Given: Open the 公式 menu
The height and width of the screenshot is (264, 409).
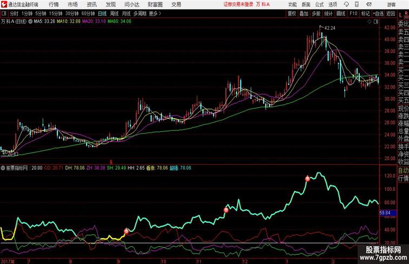Looking at the screenshot, I should [x=319, y=4].
